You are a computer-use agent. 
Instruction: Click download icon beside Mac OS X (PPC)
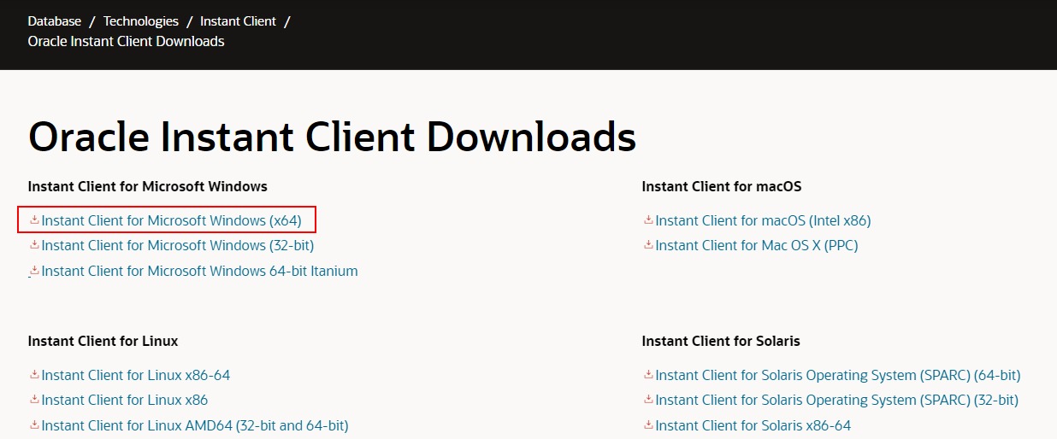click(x=648, y=245)
